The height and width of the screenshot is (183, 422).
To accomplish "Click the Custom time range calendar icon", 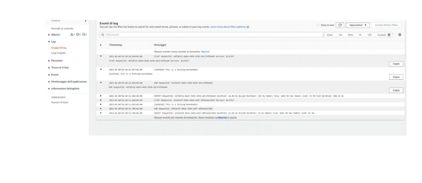I will [x=389, y=35].
